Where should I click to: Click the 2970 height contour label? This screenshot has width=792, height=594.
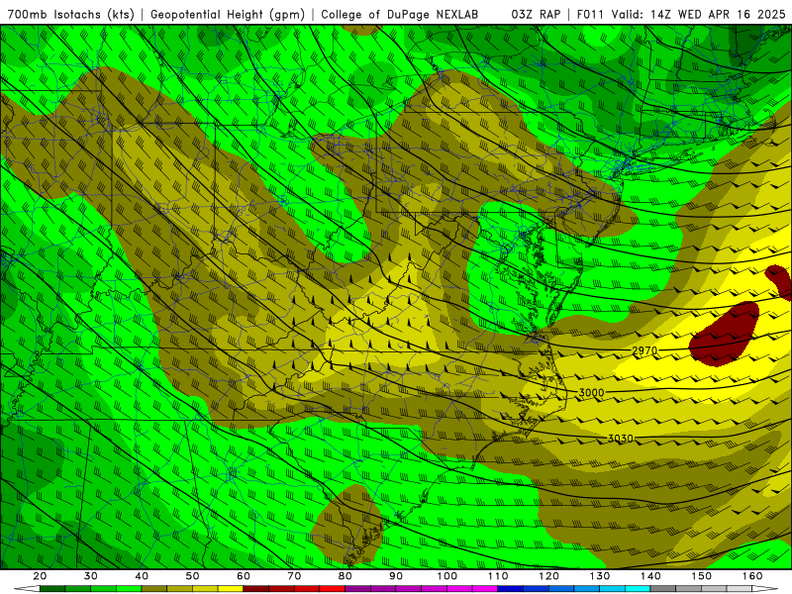click(644, 350)
